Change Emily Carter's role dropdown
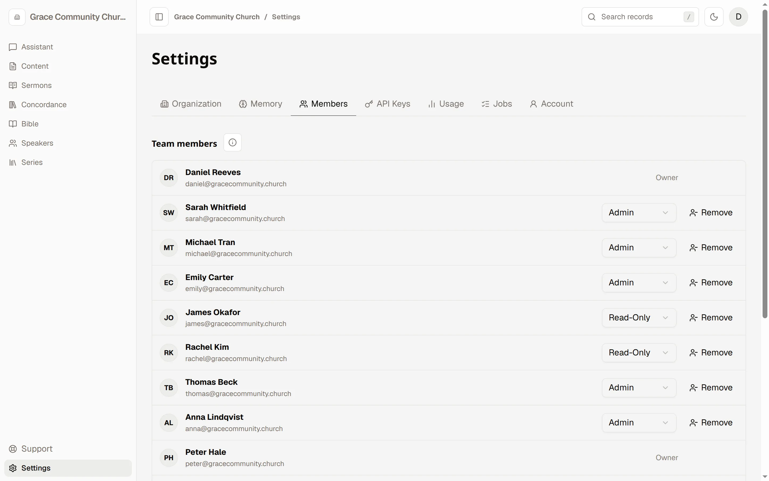 (x=639, y=283)
